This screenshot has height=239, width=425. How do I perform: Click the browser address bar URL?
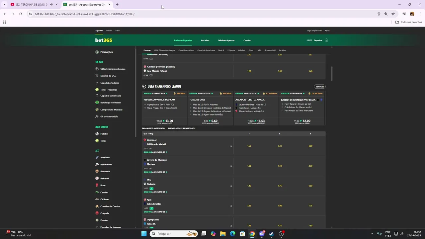coord(84,14)
